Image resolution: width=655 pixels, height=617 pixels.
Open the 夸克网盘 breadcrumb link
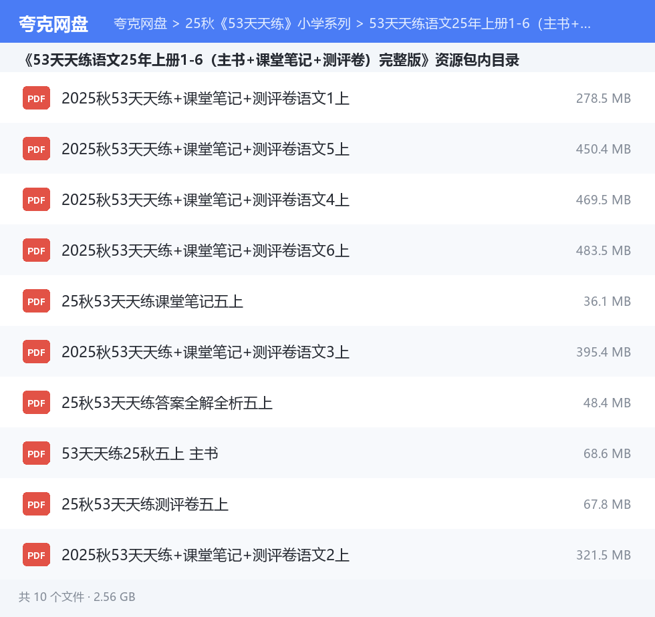point(140,23)
